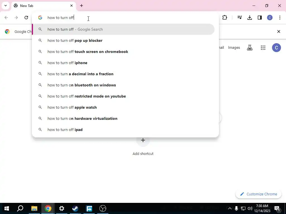The width and height of the screenshot is (286, 214).
Task: Open Windows taskbar search
Action: coord(20,208)
